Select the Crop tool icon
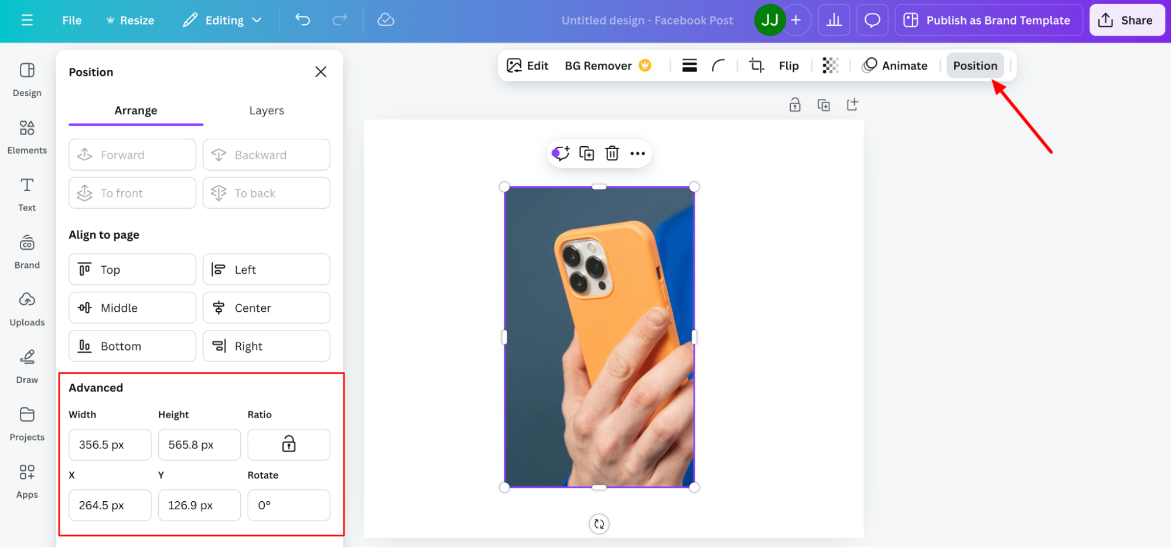Image resolution: width=1171 pixels, height=548 pixels. coord(756,66)
